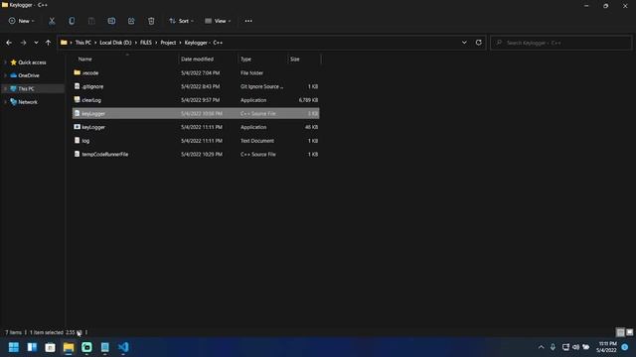Sort by the Date modified column header
Screen dimensions: 636x357
tap(208, 59)
